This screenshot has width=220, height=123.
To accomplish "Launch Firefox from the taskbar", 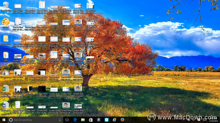I will 122,120.
